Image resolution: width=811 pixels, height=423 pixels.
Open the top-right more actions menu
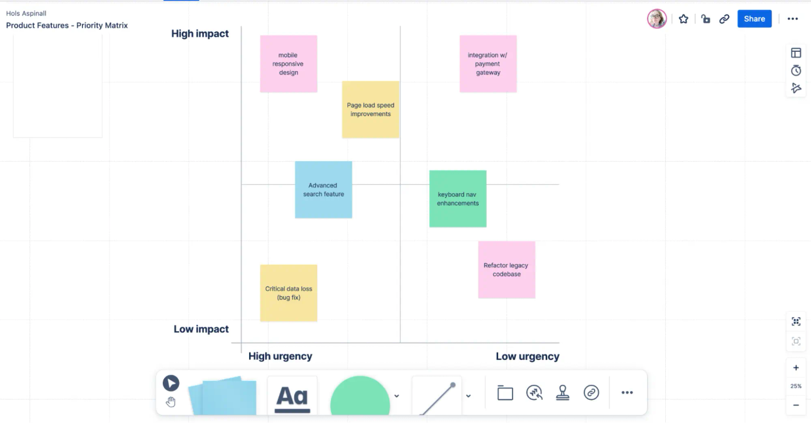(x=793, y=19)
